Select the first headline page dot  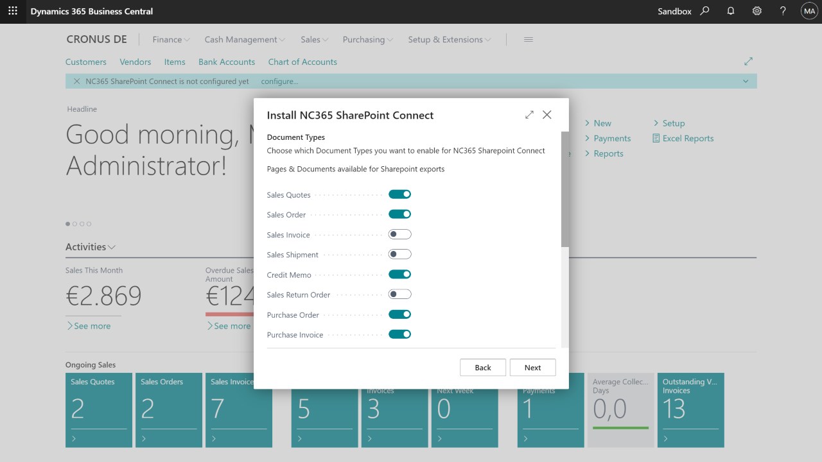[68, 224]
